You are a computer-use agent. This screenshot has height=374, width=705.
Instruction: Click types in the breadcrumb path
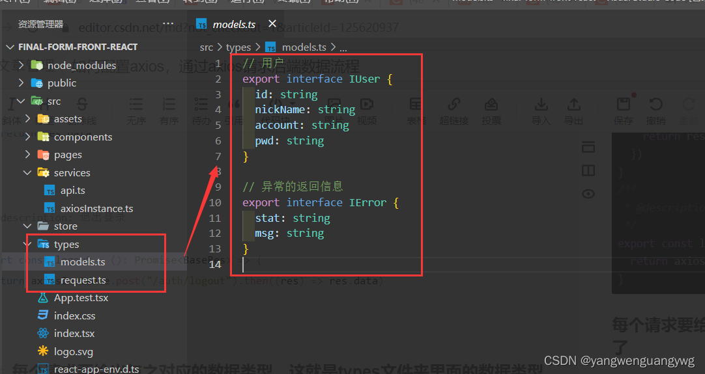(238, 47)
